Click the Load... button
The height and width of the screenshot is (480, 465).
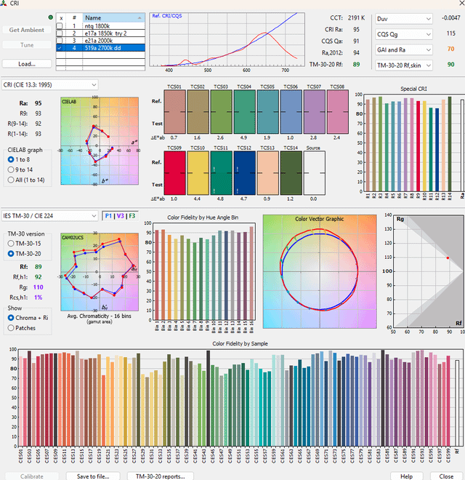tap(27, 64)
